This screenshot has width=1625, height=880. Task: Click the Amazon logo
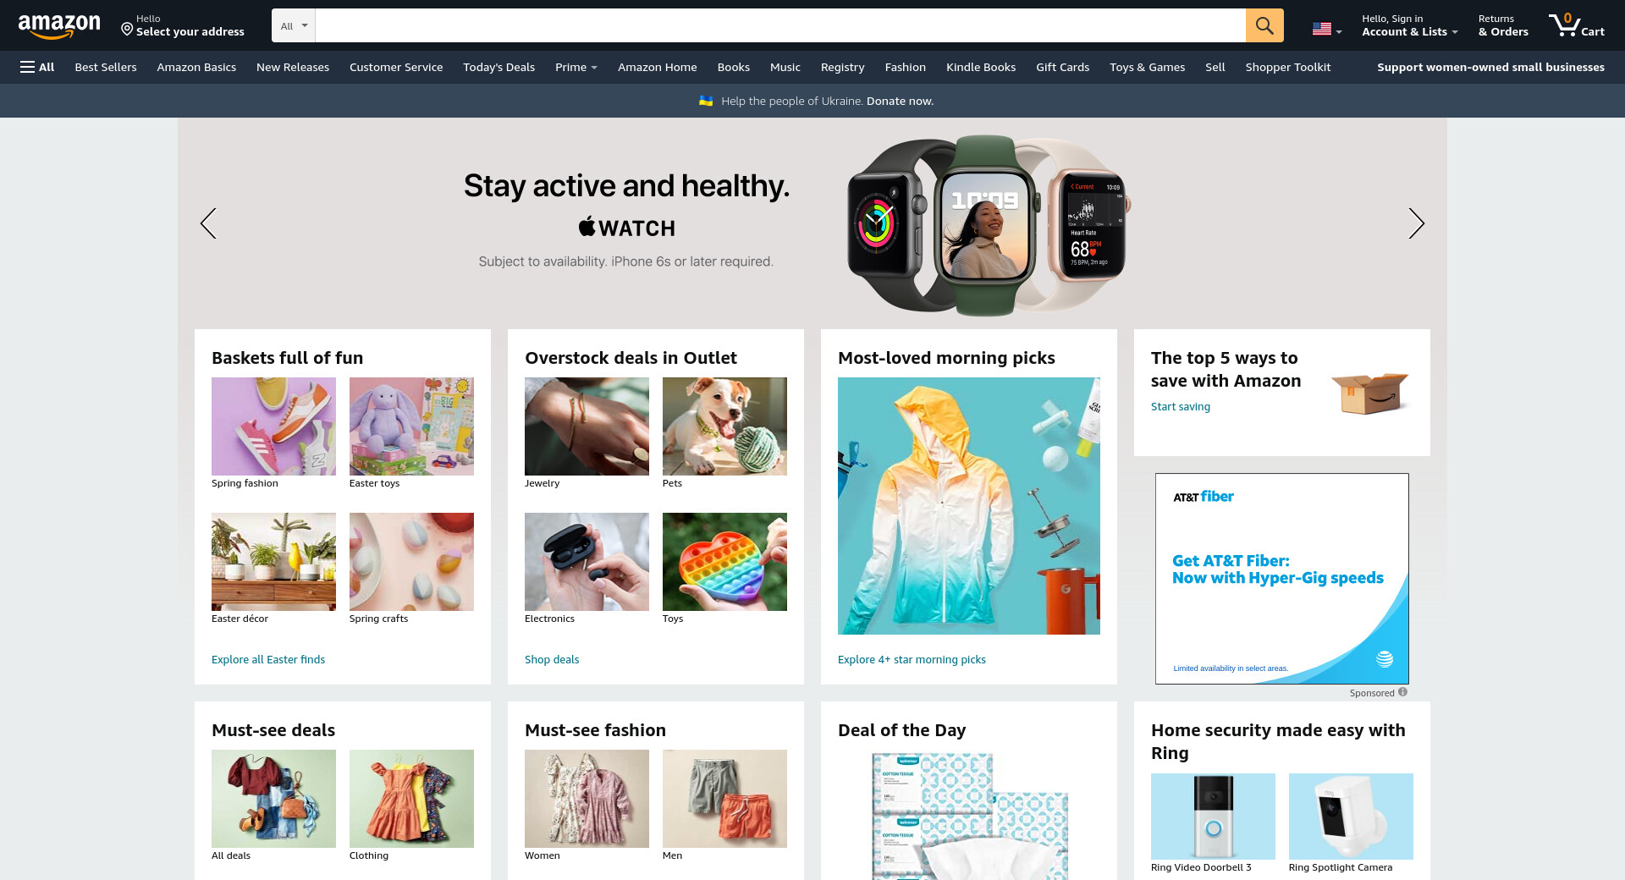[59, 26]
